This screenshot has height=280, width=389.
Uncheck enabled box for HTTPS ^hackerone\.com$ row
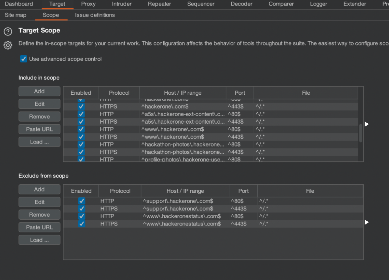click(81, 106)
